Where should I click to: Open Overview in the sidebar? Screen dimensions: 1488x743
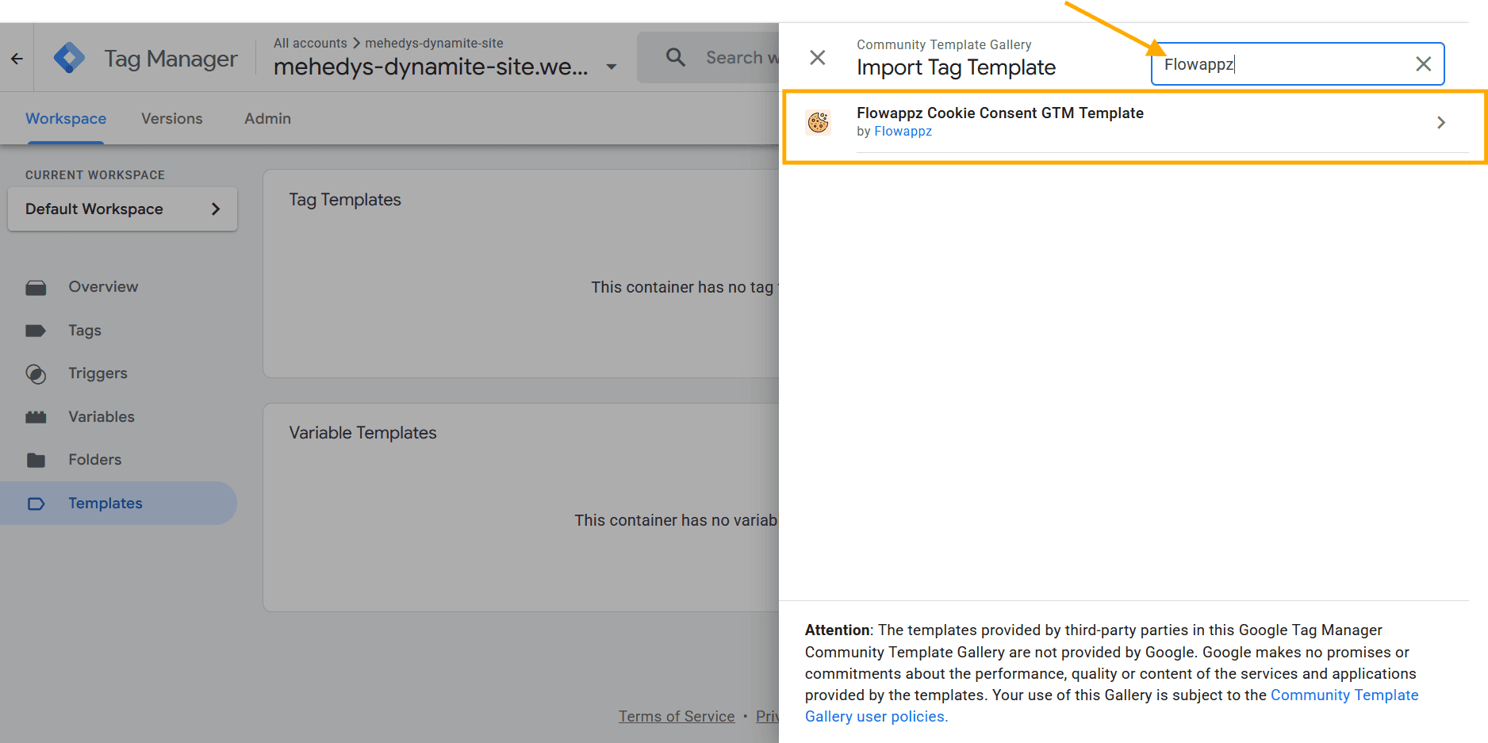(103, 287)
